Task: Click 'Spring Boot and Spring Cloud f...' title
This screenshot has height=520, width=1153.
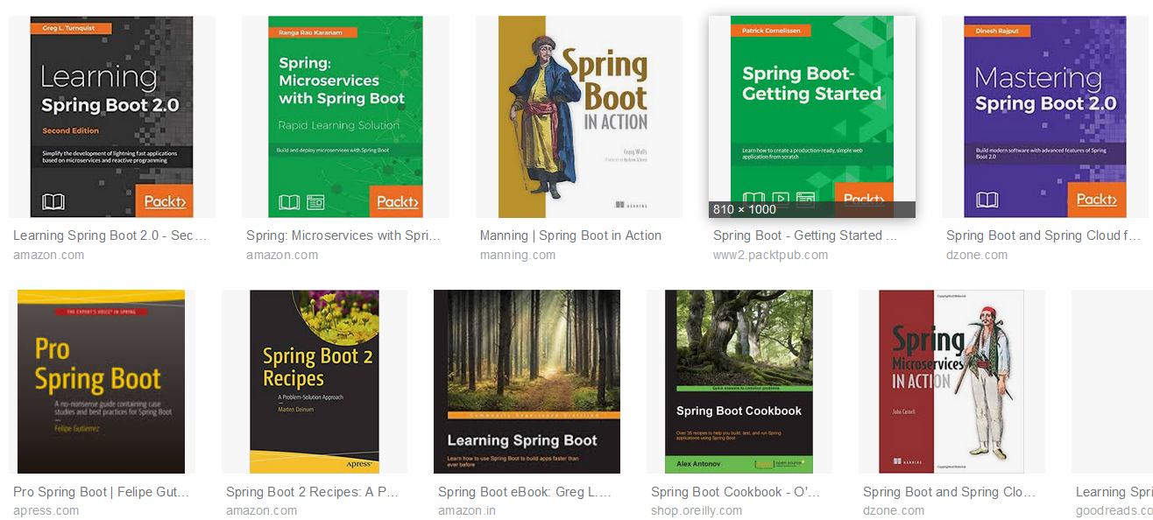Action: 1043,235
